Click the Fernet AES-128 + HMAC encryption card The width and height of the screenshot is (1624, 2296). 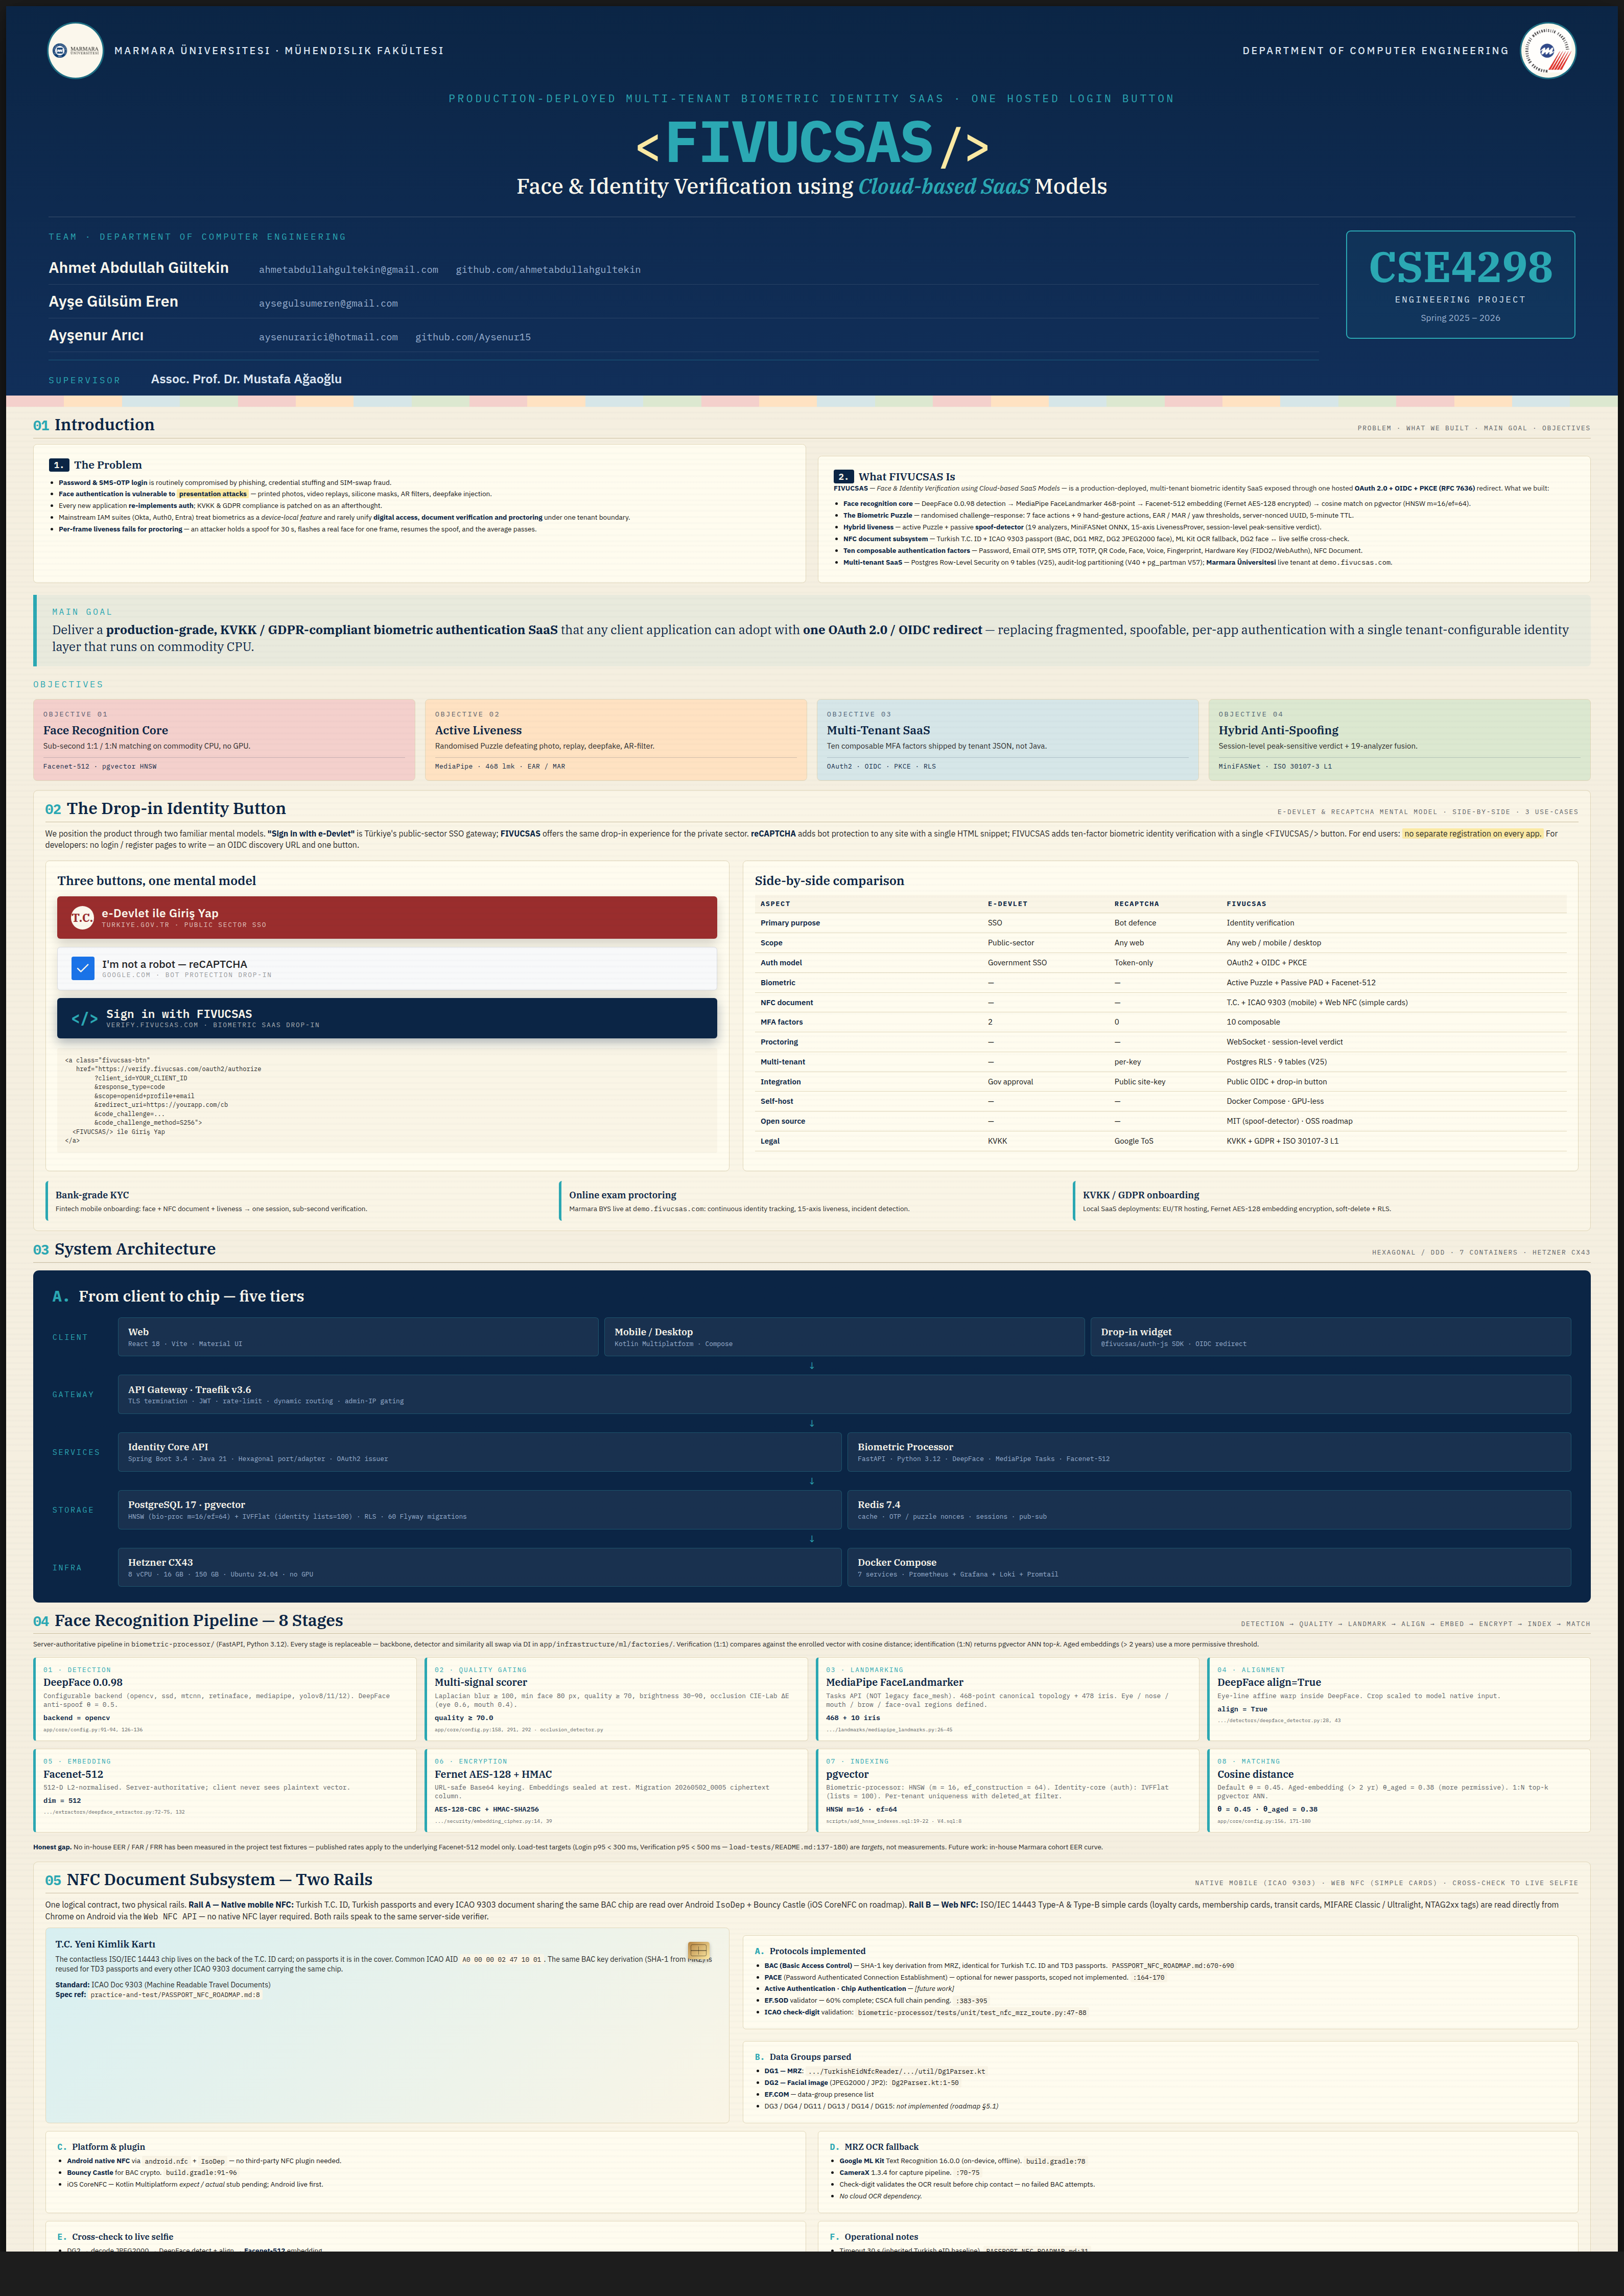(616, 1790)
